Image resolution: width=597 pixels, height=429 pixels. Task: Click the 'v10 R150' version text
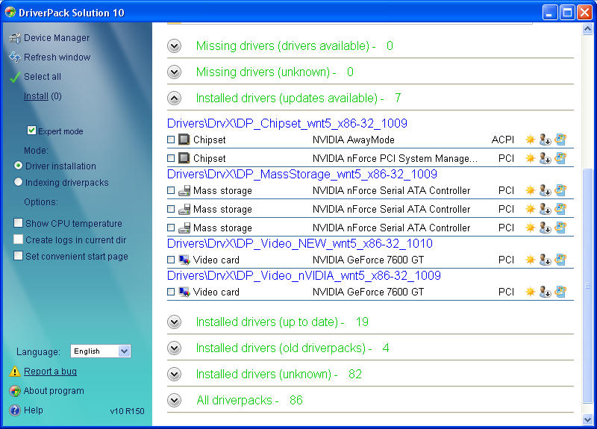[x=127, y=411]
